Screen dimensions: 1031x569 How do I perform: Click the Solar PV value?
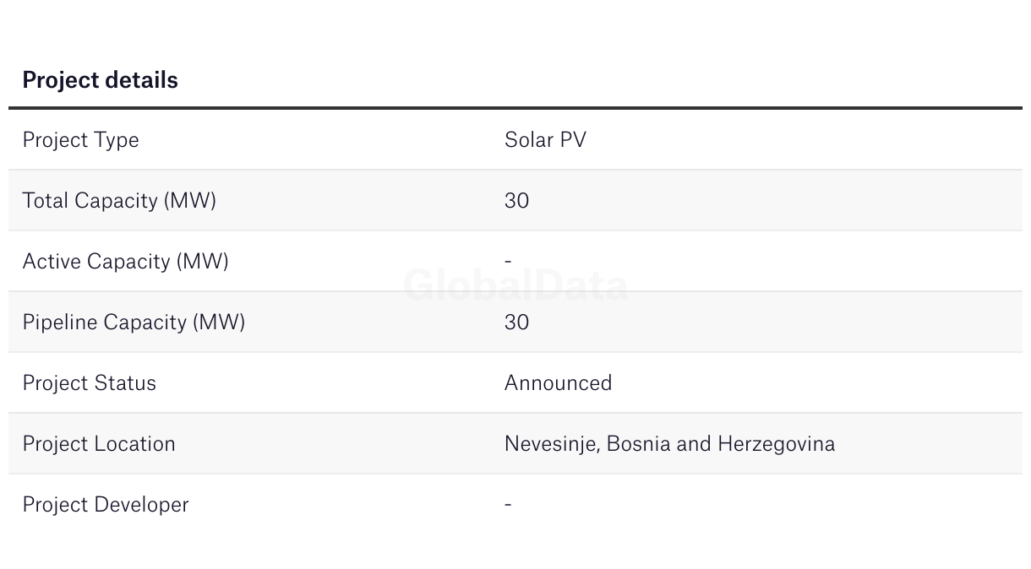tap(545, 139)
